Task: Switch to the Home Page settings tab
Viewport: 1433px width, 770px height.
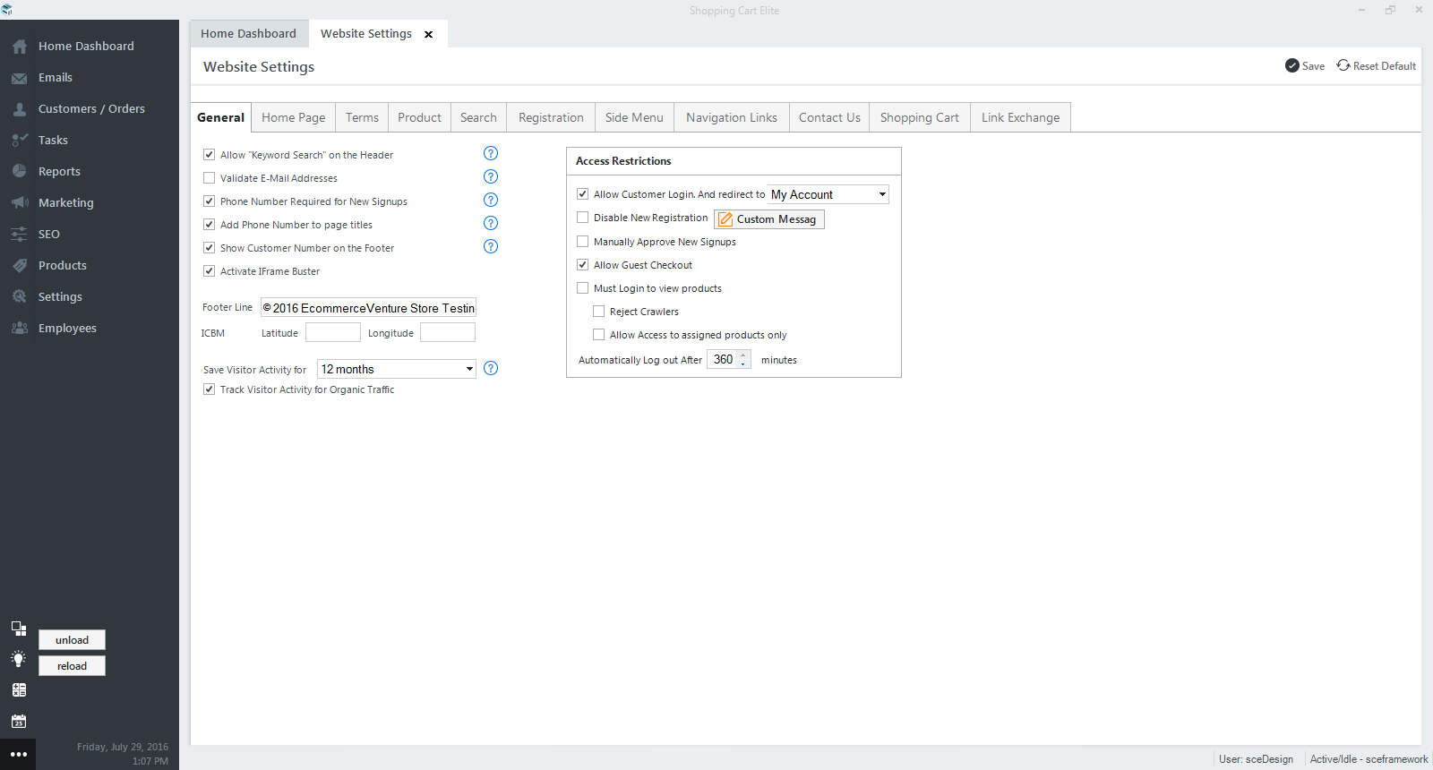Action: pyautogui.click(x=294, y=117)
